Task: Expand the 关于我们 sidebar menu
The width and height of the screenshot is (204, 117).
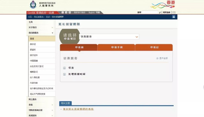Action: tap(41, 27)
